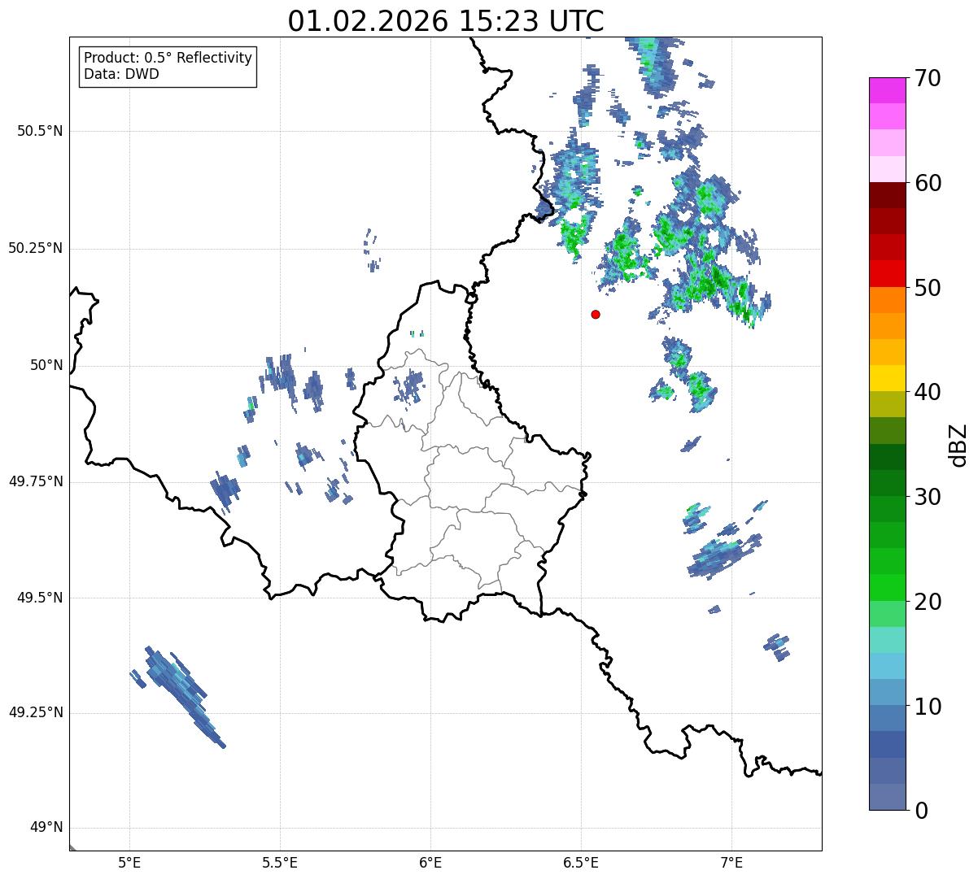Viewport: 978px width, 879px height.
Task: Click the 'Data: DWD' text
Action: pos(121,74)
